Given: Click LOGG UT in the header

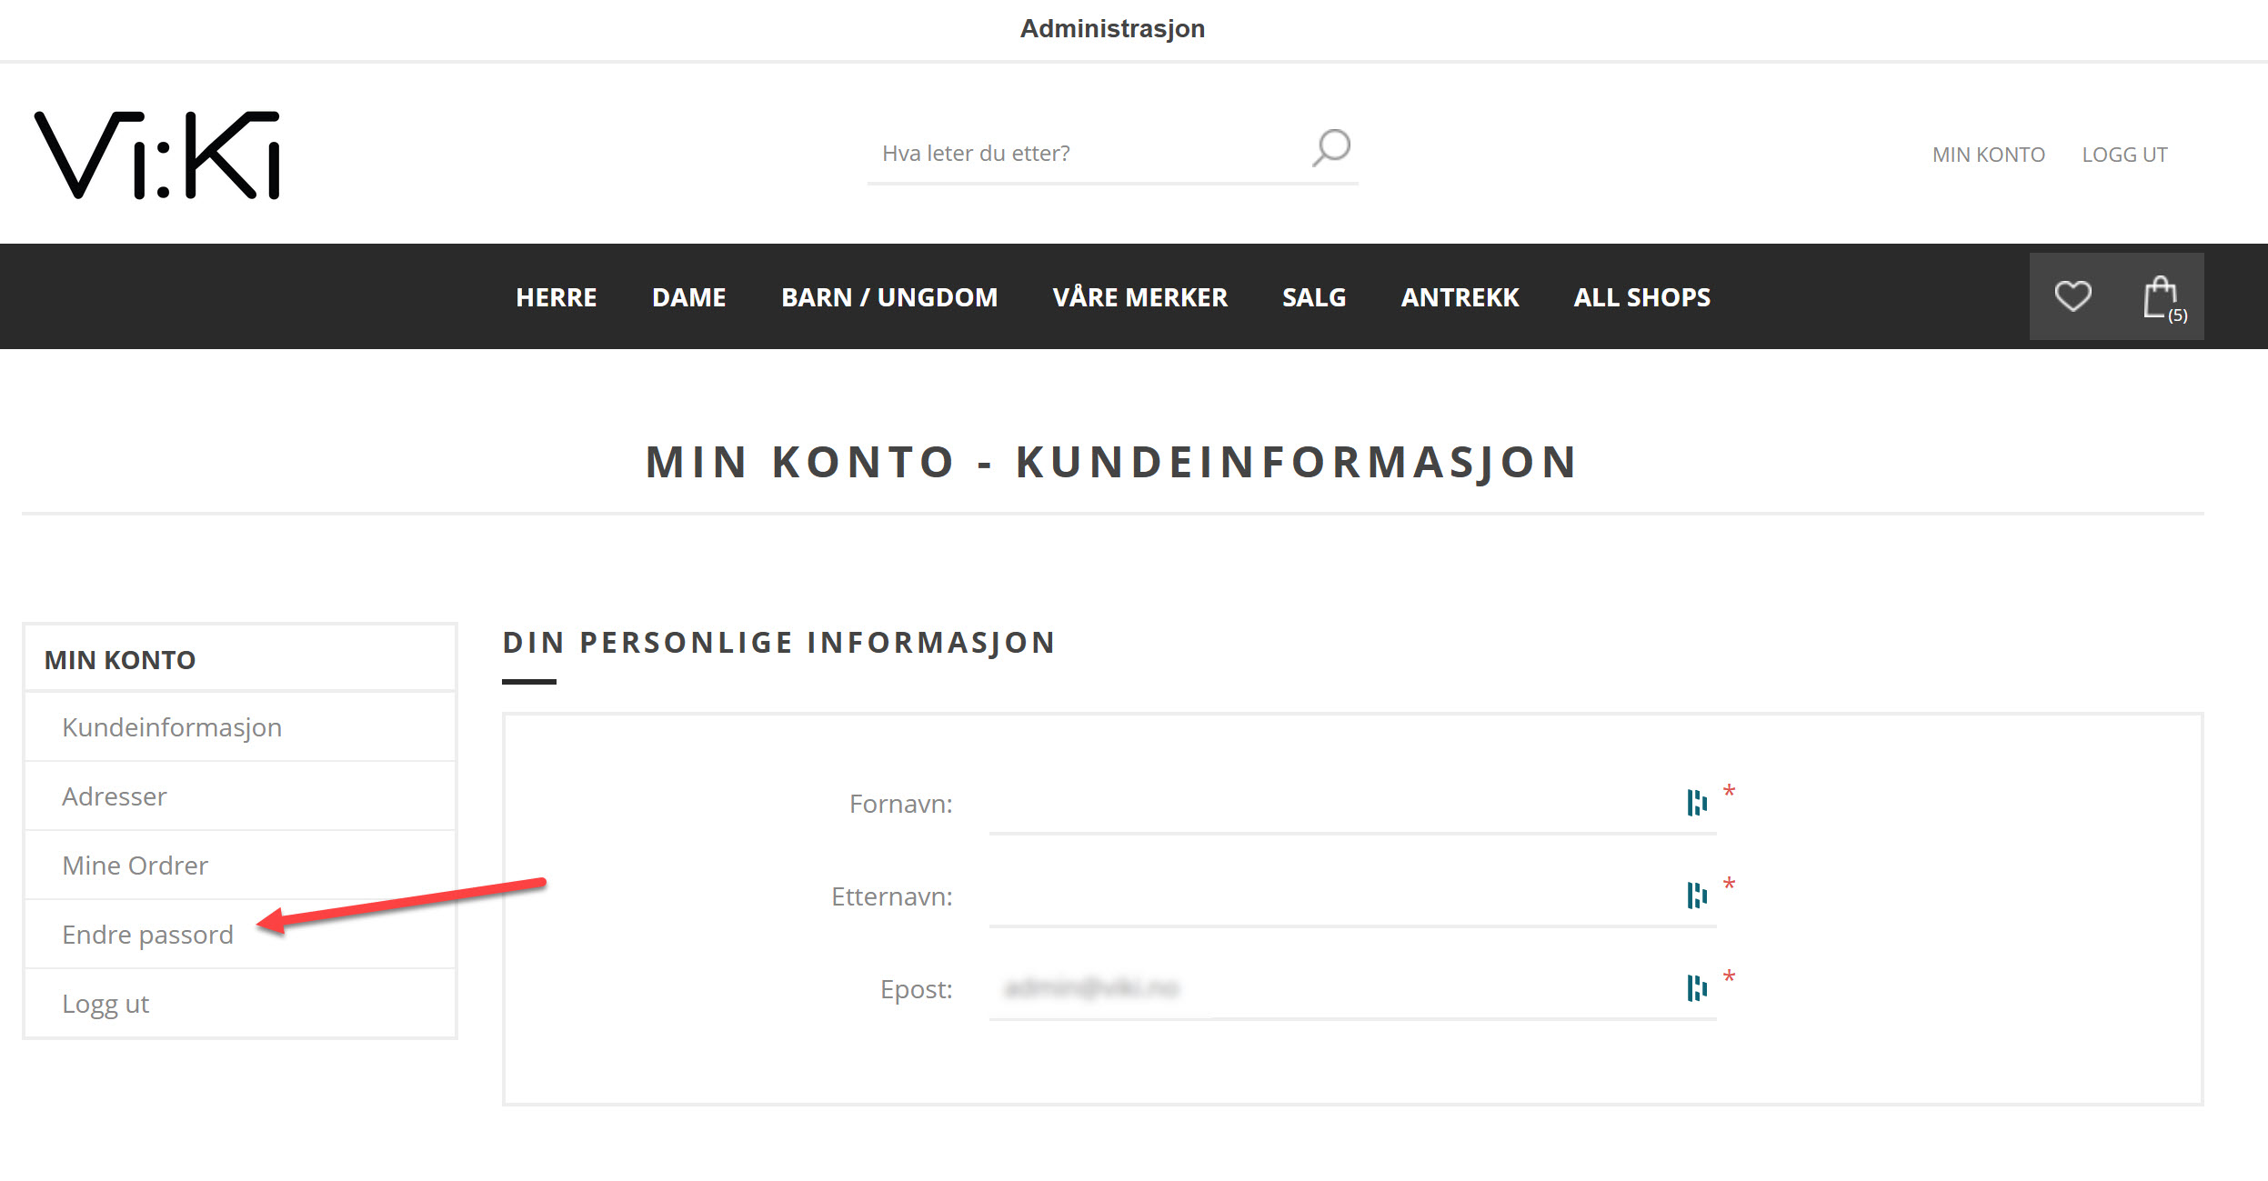Looking at the screenshot, I should tap(2124, 154).
